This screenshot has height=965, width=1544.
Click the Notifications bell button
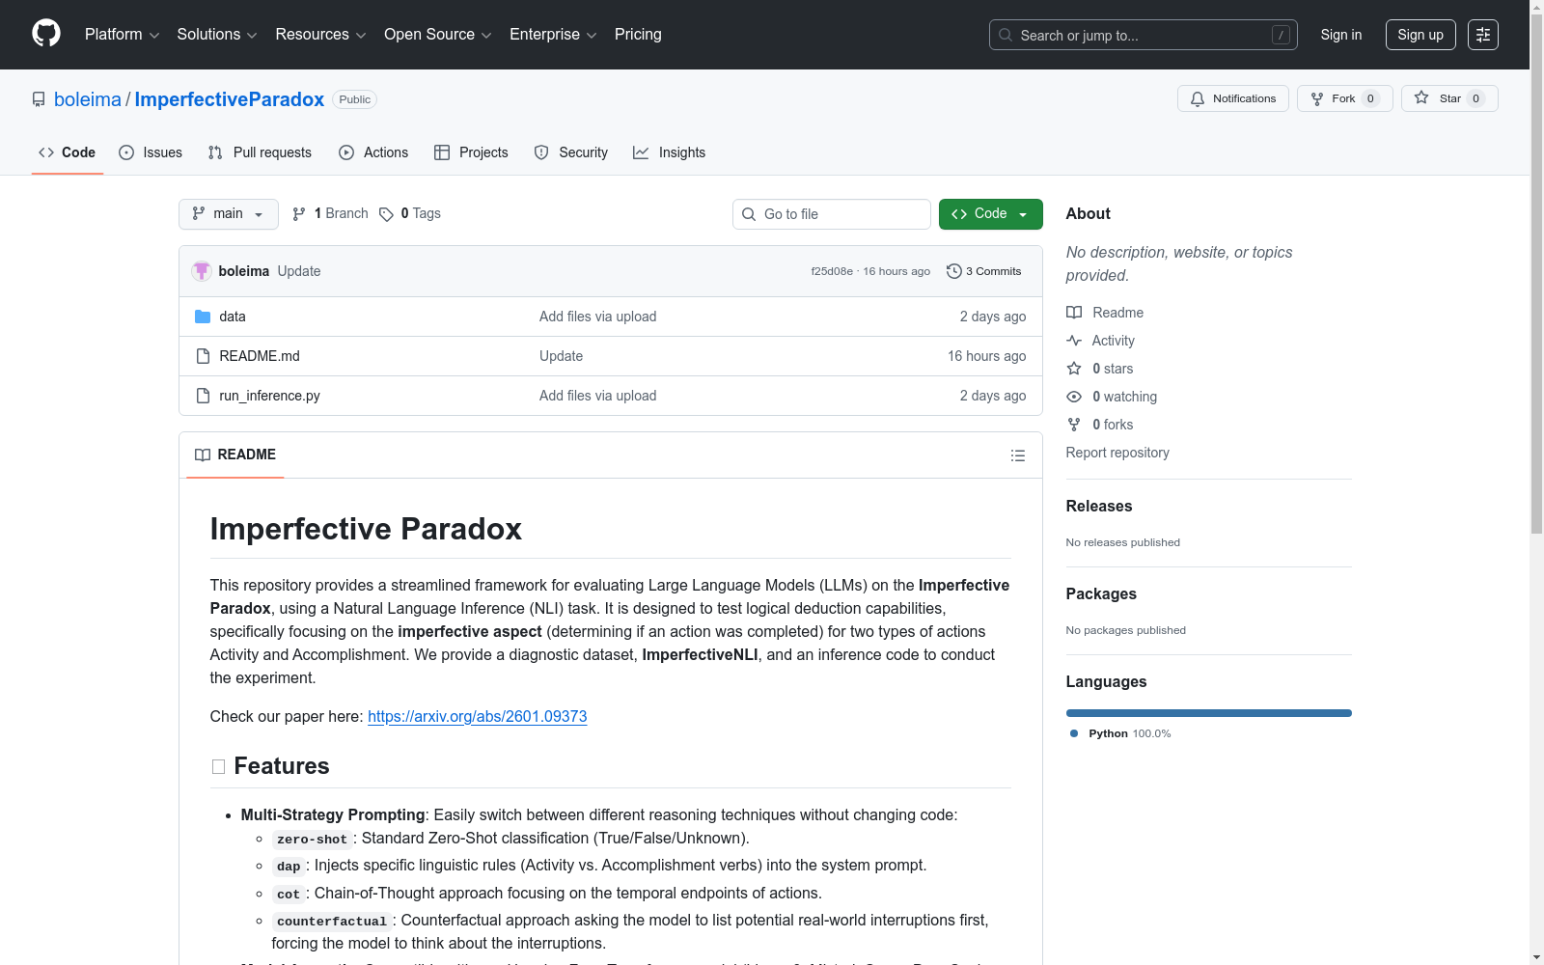tap(1232, 98)
